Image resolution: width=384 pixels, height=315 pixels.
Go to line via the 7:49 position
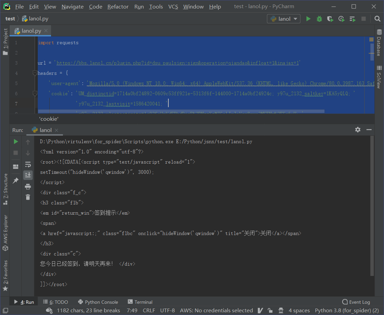click(x=132, y=311)
